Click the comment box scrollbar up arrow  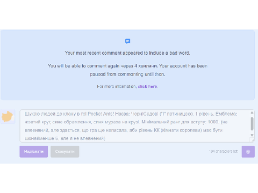pyautogui.click(x=252, y=113)
